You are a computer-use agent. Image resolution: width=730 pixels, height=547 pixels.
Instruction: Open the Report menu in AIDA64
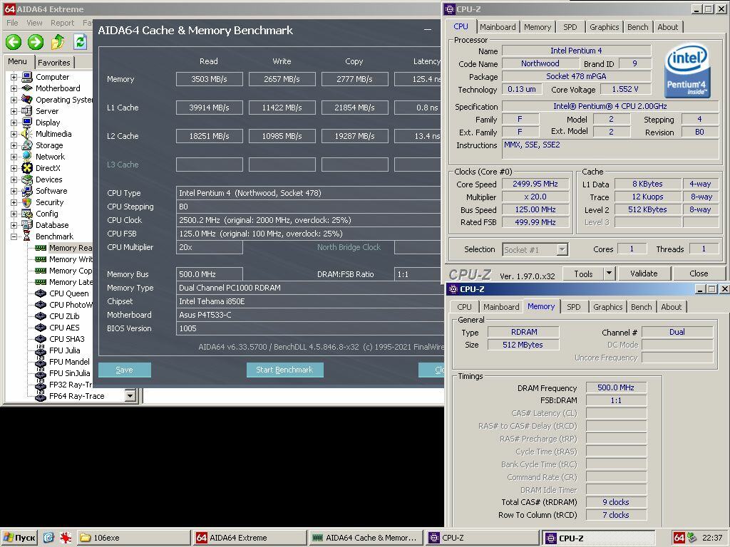[63, 22]
